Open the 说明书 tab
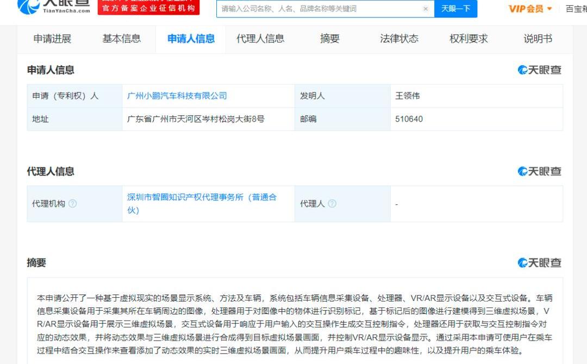This screenshot has width=587, height=364. click(x=538, y=39)
